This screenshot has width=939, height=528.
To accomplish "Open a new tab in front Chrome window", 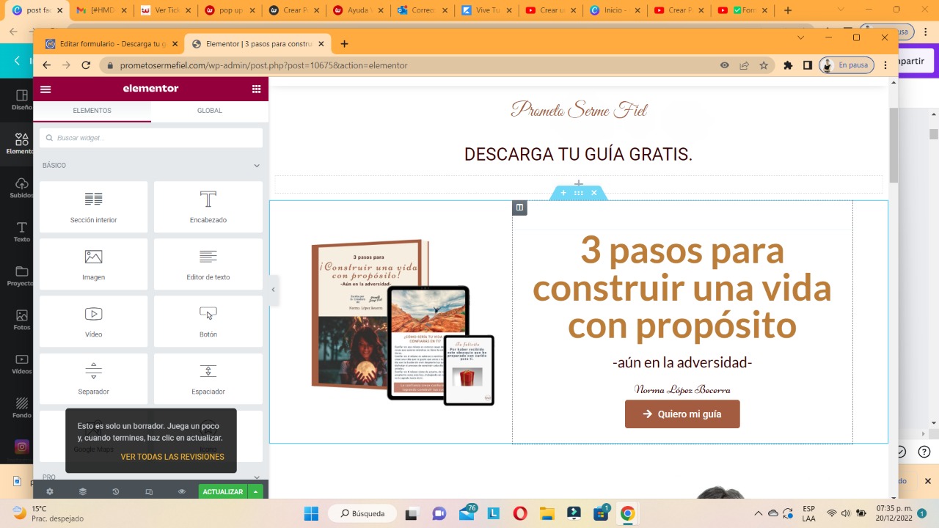I will [345, 44].
